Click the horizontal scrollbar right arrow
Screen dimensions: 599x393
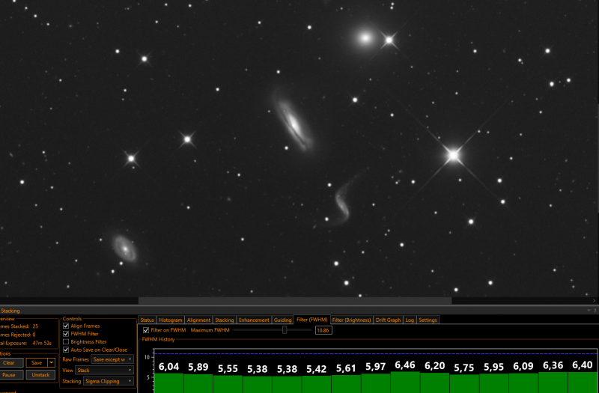click(x=594, y=301)
